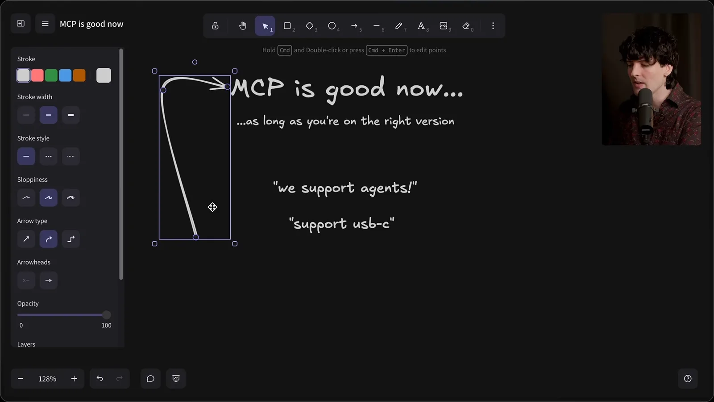This screenshot has height=402, width=714.
Task: Undo the last action
Action: (x=100, y=379)
